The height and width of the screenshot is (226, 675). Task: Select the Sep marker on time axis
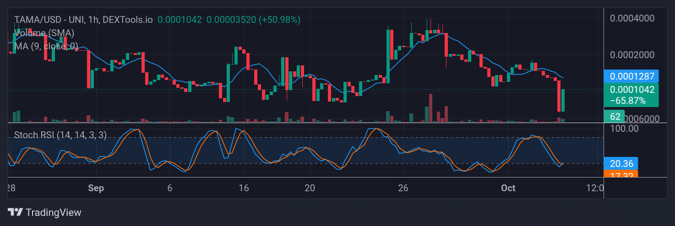tap(96, 188)
